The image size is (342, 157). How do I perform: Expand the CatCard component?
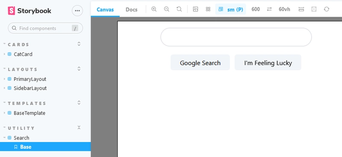[x=23, y=54]
